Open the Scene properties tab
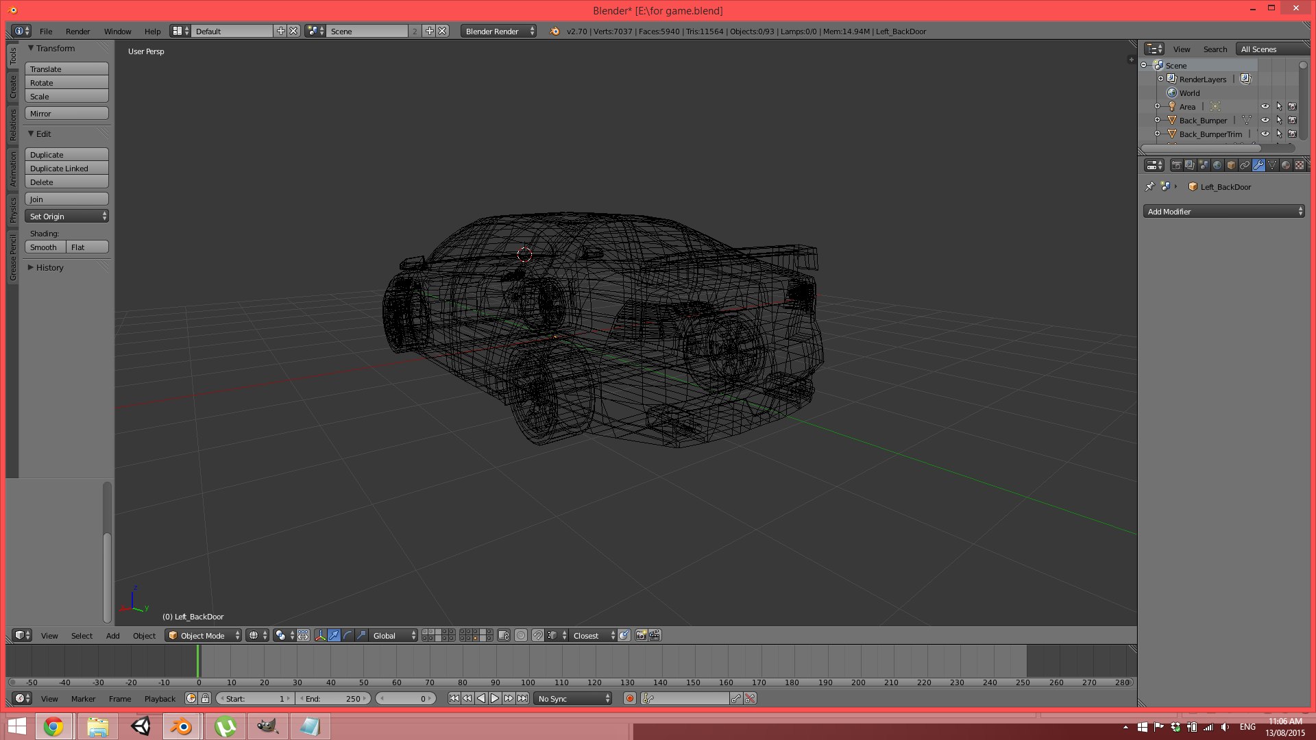Image resolution: width=1316 pixels, height=740 pixels. click(1204, 165)
